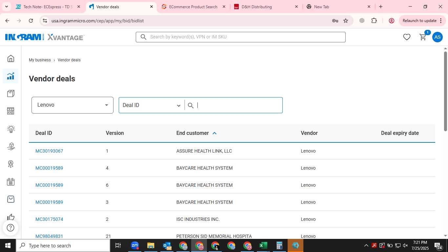448x252 pixels.
Task: Open a new browser tab with plus
Action: point(381,7)
